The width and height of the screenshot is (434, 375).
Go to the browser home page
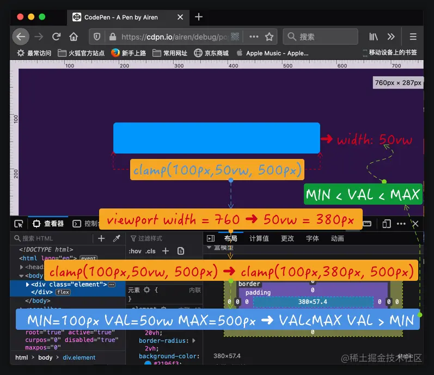(x=74, y=36)
